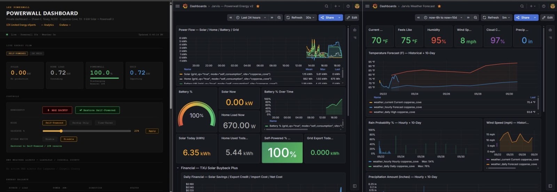Viewport: 557px width, 192px height.
Task: Open search in the Weather Forecast window
Action: point(522,6)
